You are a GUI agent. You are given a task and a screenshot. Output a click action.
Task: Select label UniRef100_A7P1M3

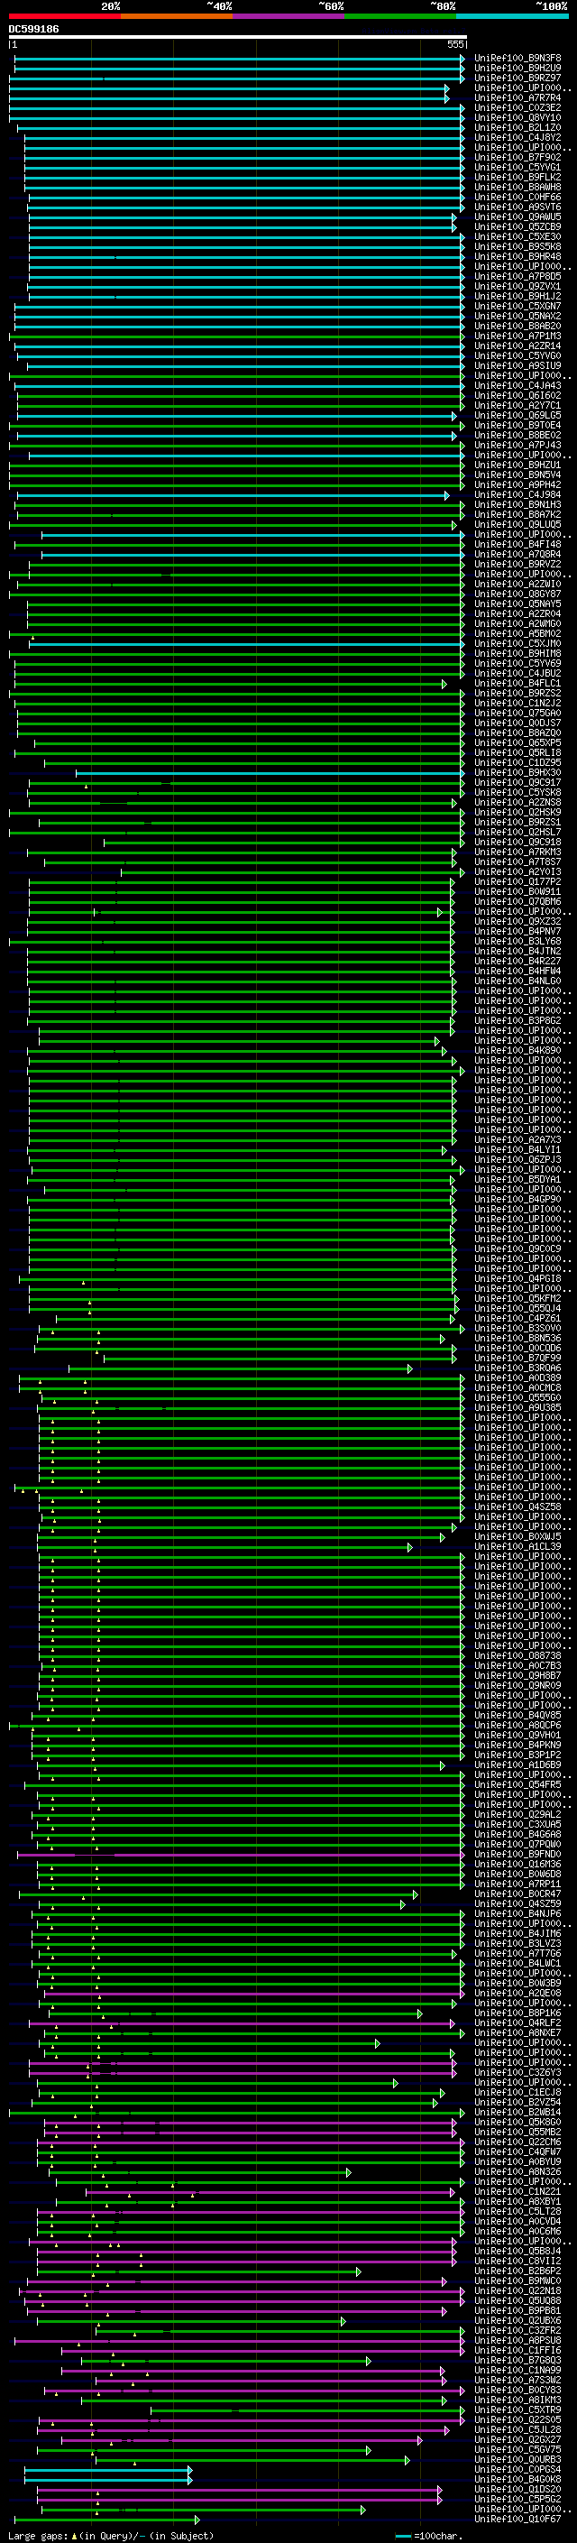tap(517, 336)
